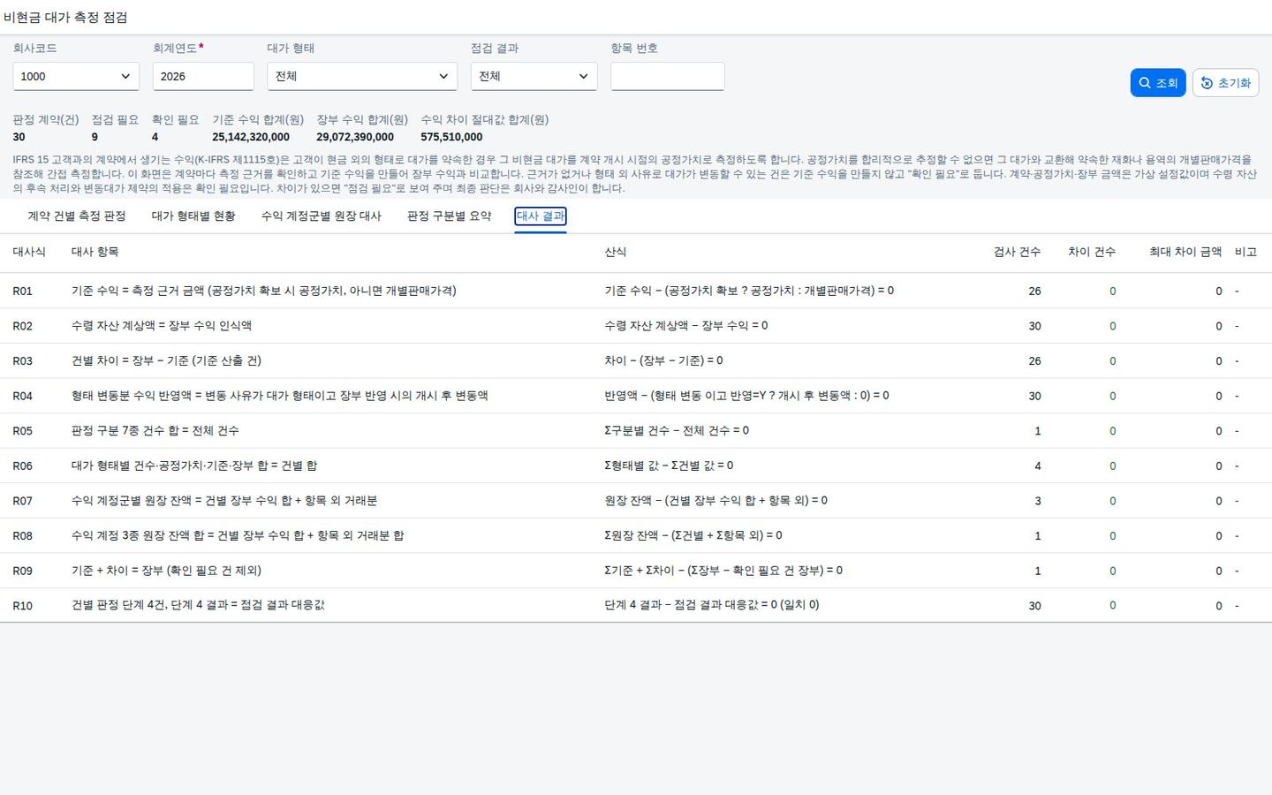Click the formula Σ형태별 값 − Σ건별 값 = 0
Screen dimensions: 1272x795
pyautogui.click(x=669, y=466)
